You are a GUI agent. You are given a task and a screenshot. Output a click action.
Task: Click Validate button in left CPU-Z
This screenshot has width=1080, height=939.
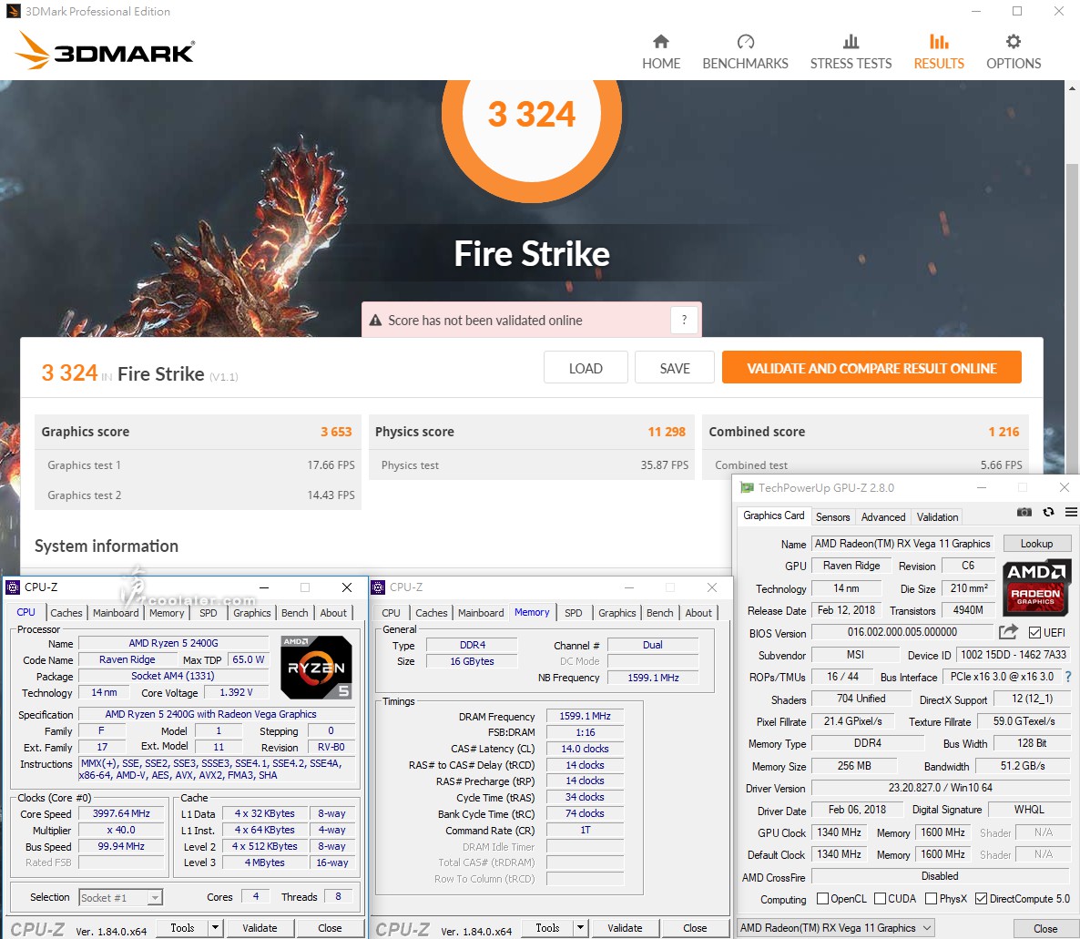(260, 928)
